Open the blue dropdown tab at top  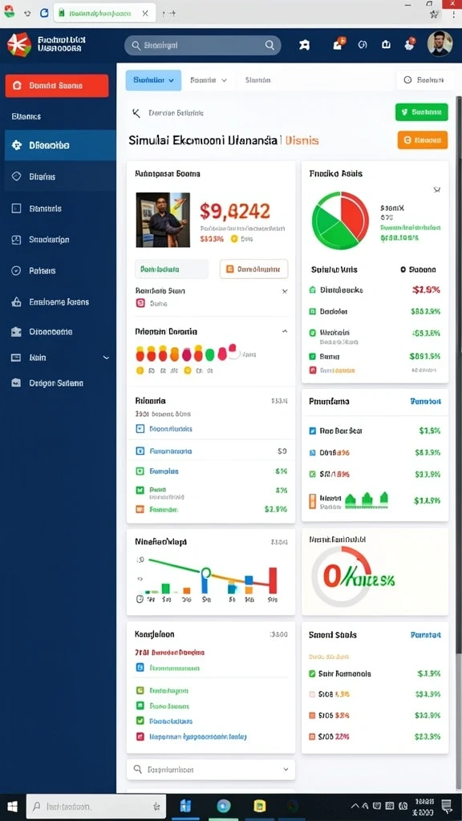pos(153,80)
